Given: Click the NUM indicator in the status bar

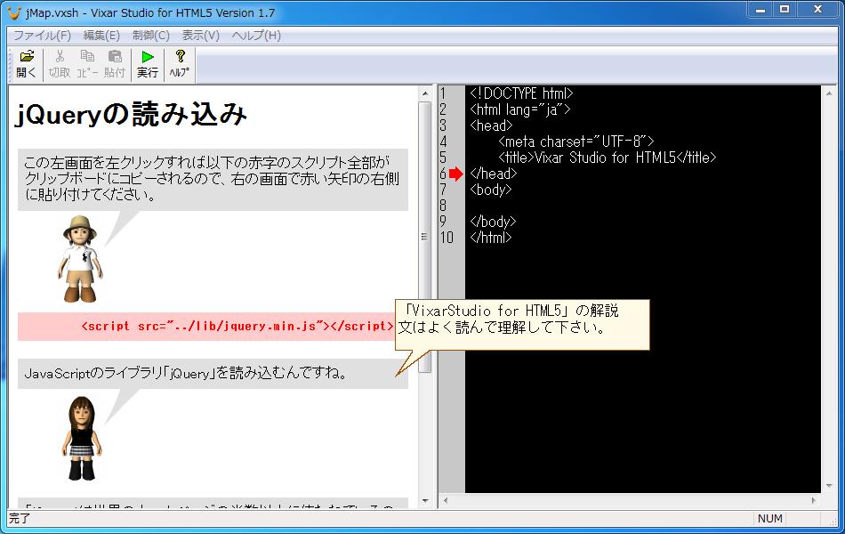Looking at the screenshot, I should coord(771,519).
